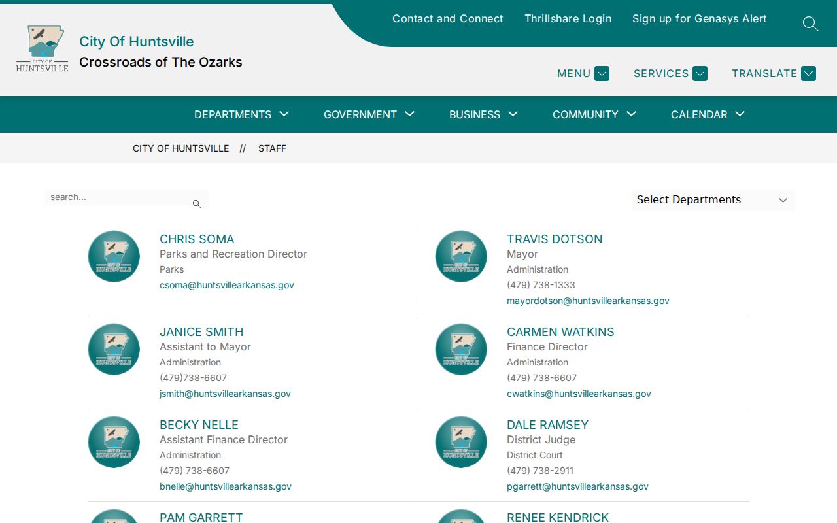837x523 pixels.
Task: Select the BECKY NELLE name heading
Action: click(x=199, y=425)
